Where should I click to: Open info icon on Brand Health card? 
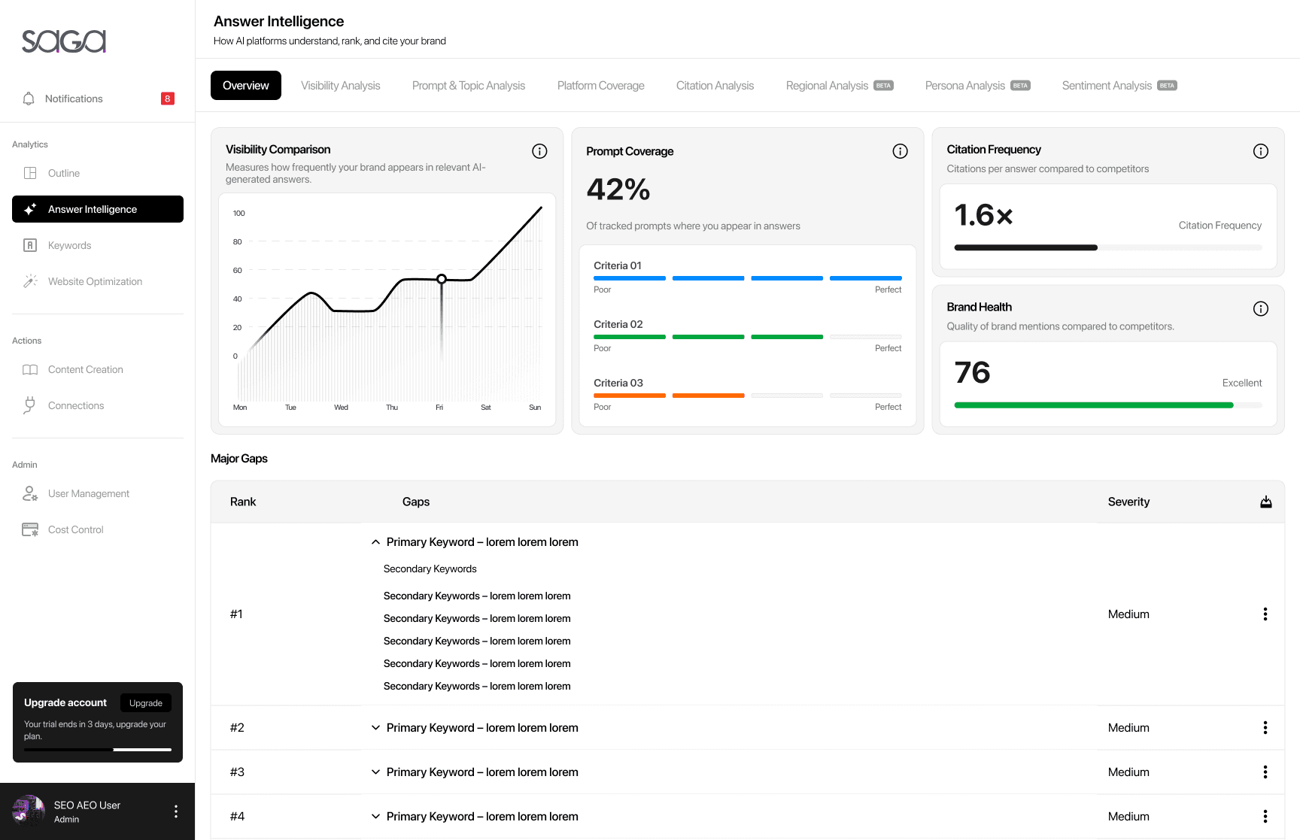(1261, 308)
